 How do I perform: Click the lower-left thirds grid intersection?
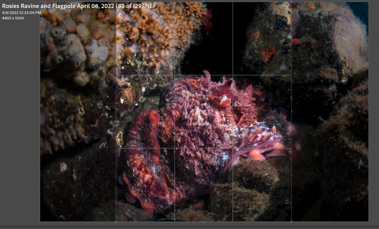tap(174, 148)
